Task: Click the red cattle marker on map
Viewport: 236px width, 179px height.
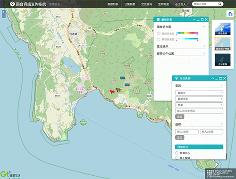Action: click(112, 92)
